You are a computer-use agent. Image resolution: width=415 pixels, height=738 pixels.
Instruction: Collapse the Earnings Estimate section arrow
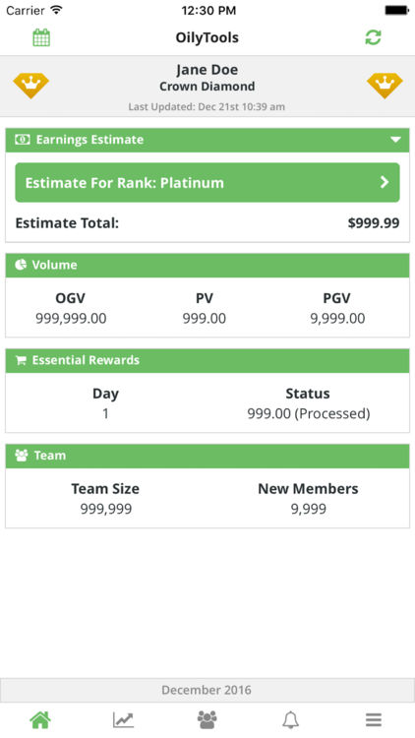click(x=395, y=140)
